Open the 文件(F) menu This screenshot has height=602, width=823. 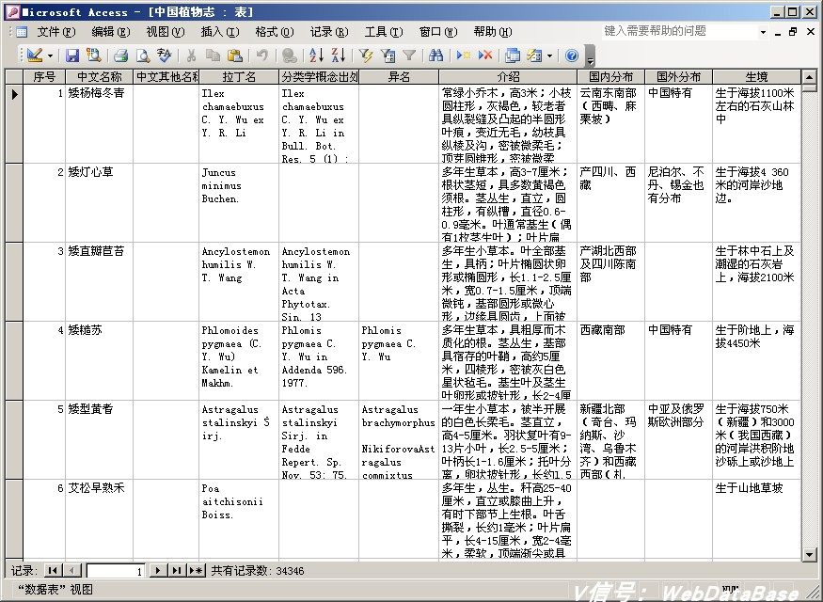(x=55, y=32)
